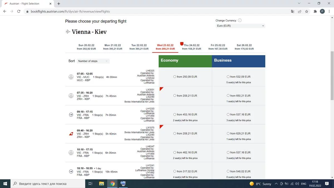
Task: Switch to the Thu 24.02.22 date tab
Action: click(x=191, y=47)
